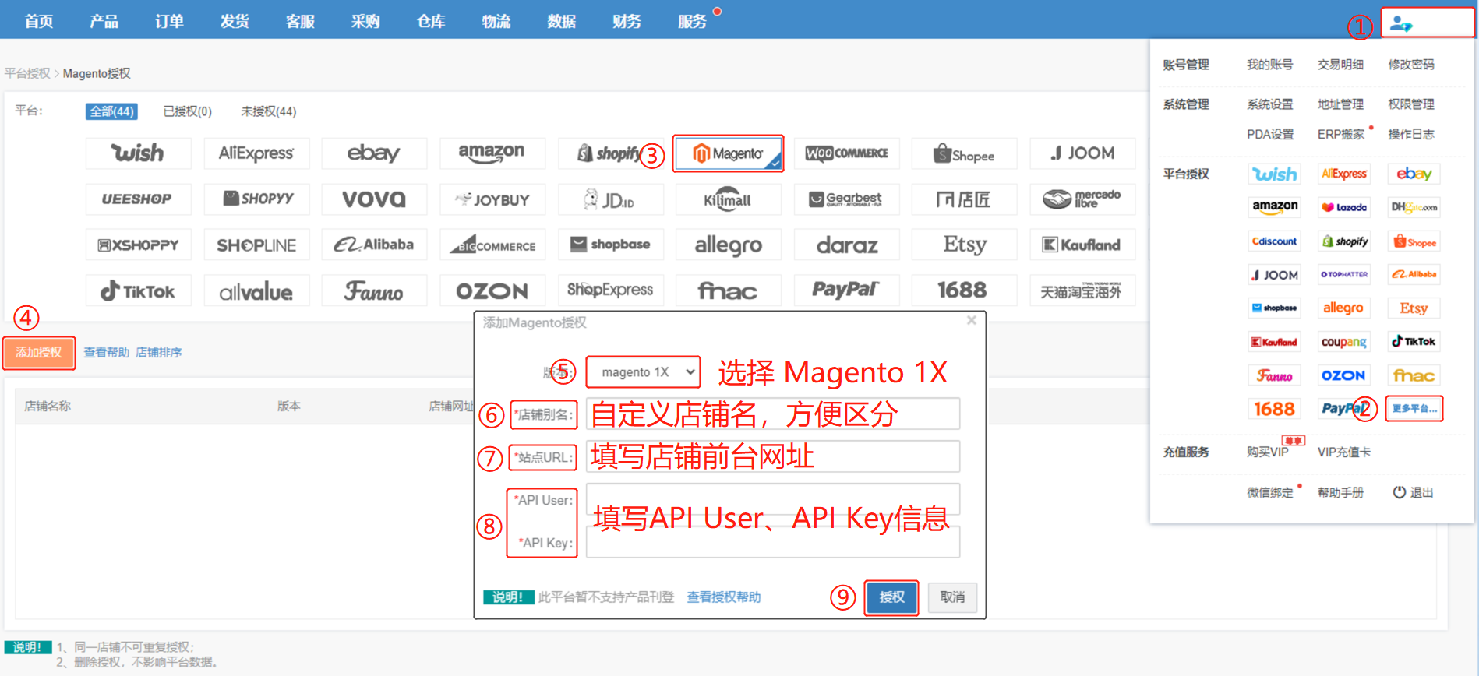Viewport: 1479px width, 676px height.
Task: Select the SHOPLINE platform tile
Action: [256, 245]
